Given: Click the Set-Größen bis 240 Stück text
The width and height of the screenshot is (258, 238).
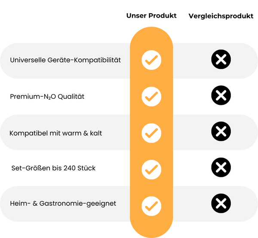Looking at the screenshot, I should click(x=53, y=168).
